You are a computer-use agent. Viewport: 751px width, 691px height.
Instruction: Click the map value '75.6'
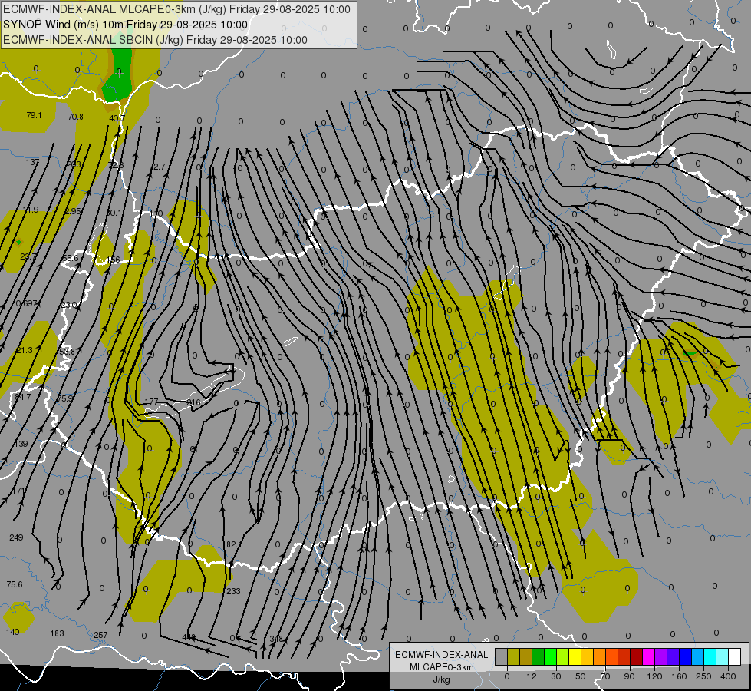(x=15, y=584)
